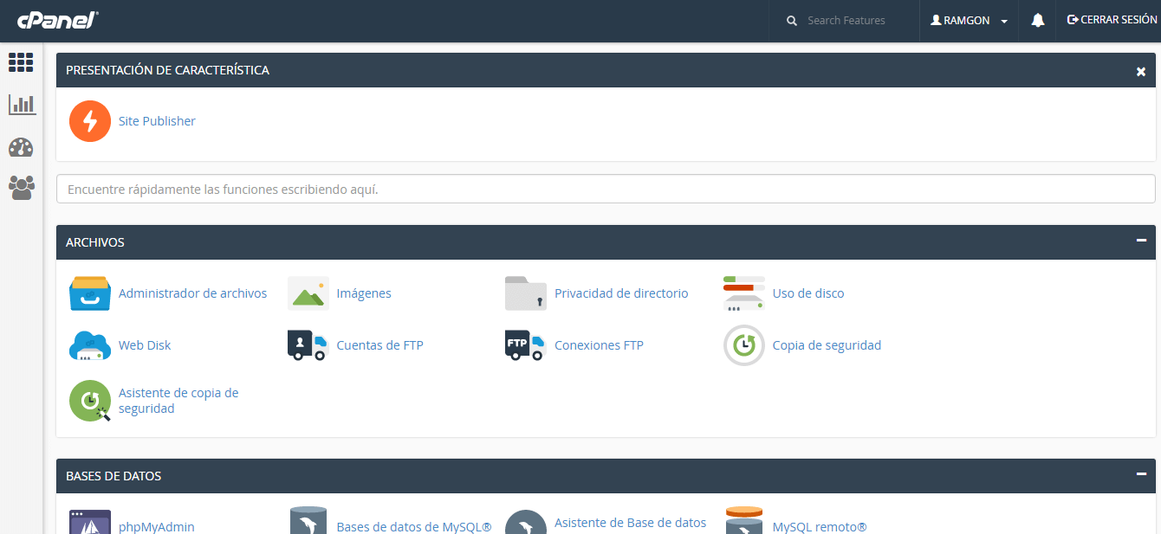The height and width of the screenshot is (534, 1161).
Task: Open the notifications bell
Action: (x=1037, y=20)
